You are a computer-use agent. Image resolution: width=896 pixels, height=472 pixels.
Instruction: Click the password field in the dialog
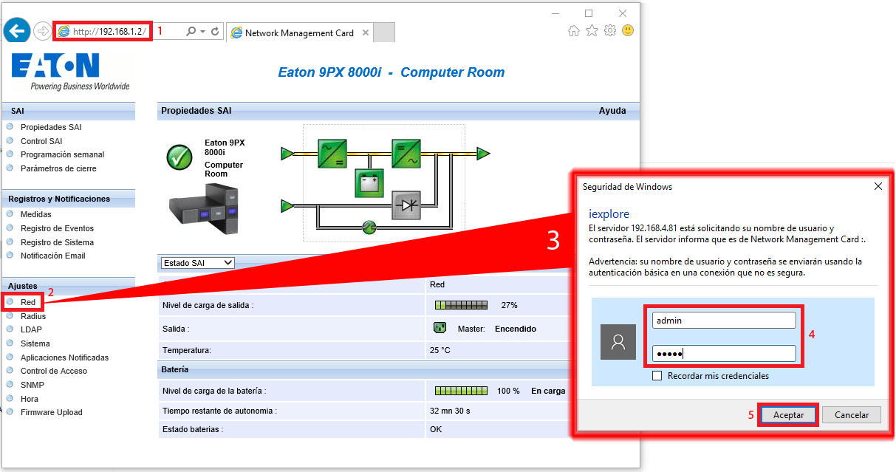coord(724,353)
